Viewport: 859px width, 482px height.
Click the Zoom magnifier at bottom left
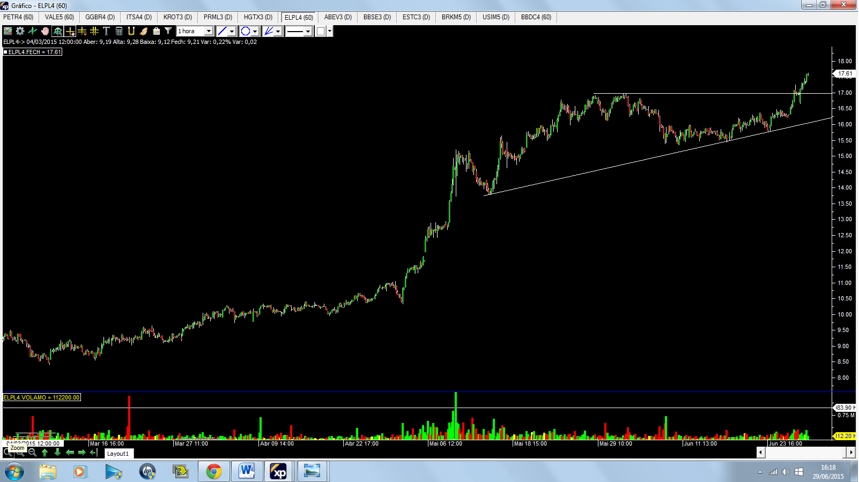(8, 453)
